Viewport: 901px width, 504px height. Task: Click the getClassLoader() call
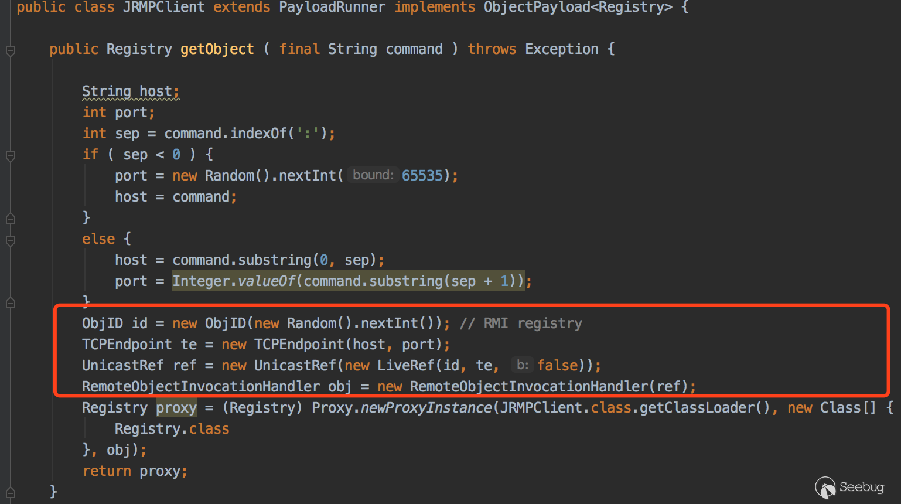(705, 408)
